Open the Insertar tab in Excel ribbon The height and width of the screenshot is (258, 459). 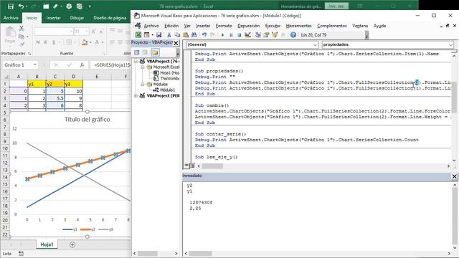(x=54, y=18)
